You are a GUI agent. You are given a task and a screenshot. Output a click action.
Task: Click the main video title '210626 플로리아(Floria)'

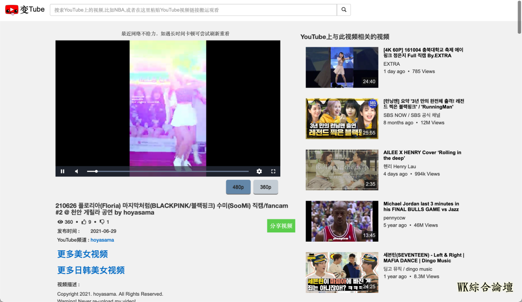172,209
